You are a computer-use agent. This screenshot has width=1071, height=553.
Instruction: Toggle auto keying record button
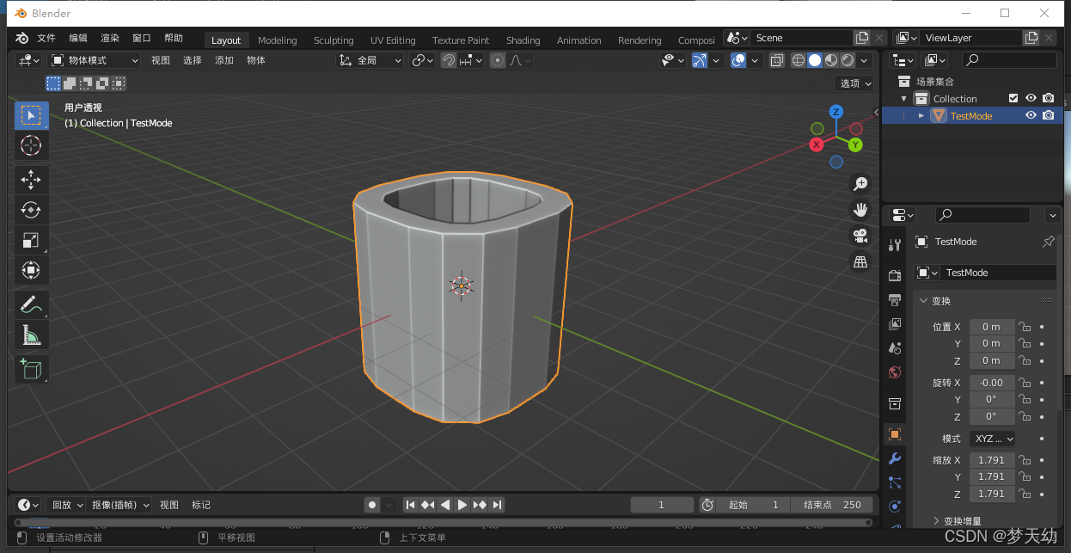[372, 505]
